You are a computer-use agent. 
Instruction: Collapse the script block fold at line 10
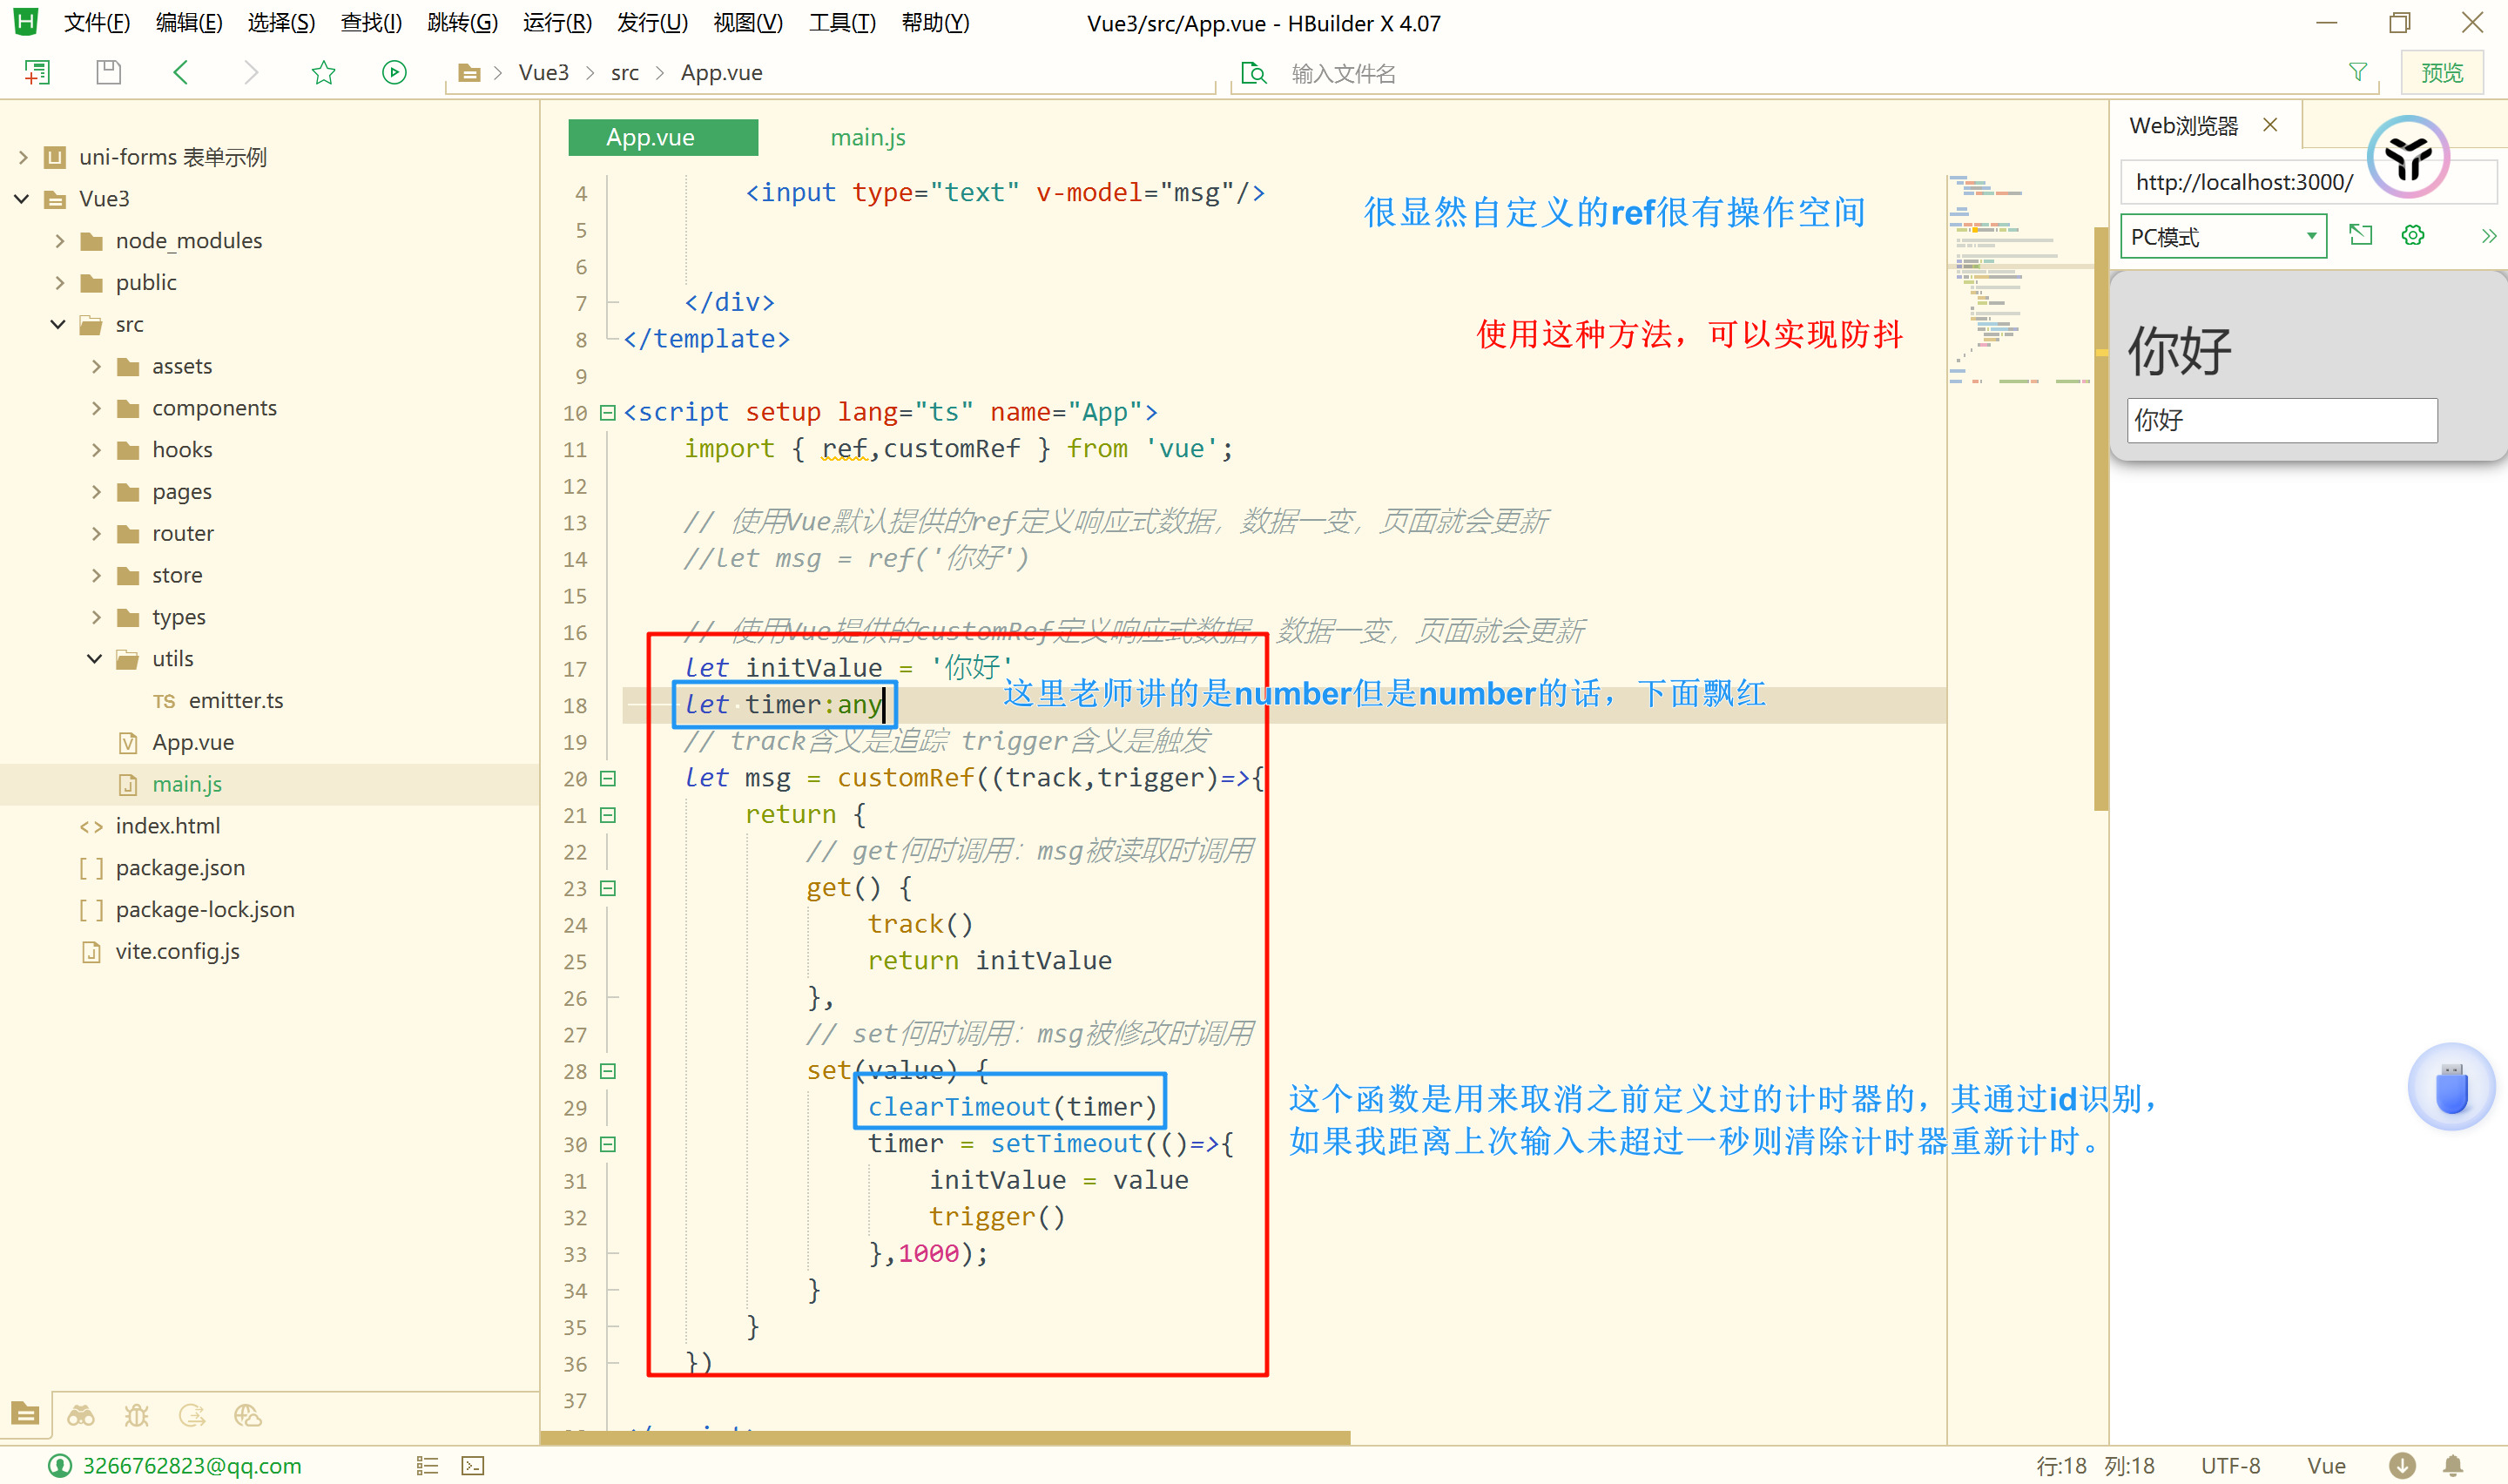coord(608,412)
